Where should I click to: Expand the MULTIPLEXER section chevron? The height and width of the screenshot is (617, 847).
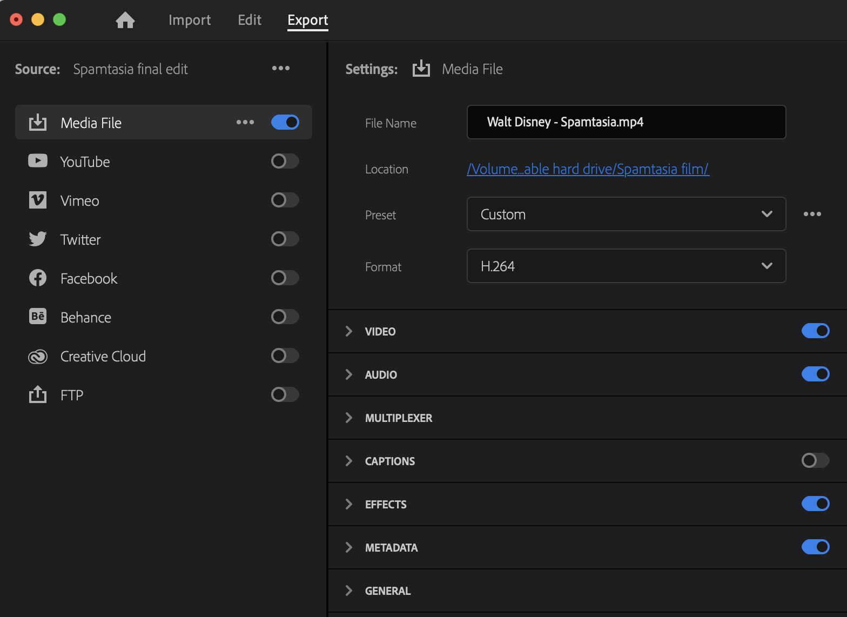[349, 418]
